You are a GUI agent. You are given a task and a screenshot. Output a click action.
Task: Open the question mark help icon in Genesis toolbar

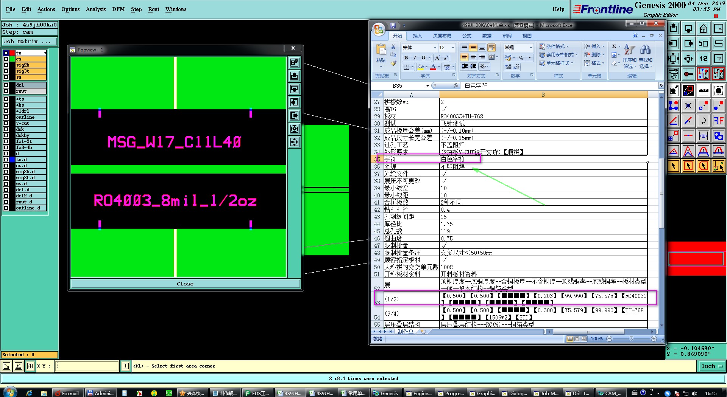tap(718, 59)
